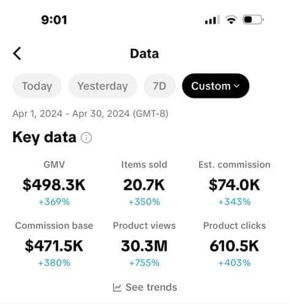
Task: Open the Key data info icon
Action: tap(86, 137)
